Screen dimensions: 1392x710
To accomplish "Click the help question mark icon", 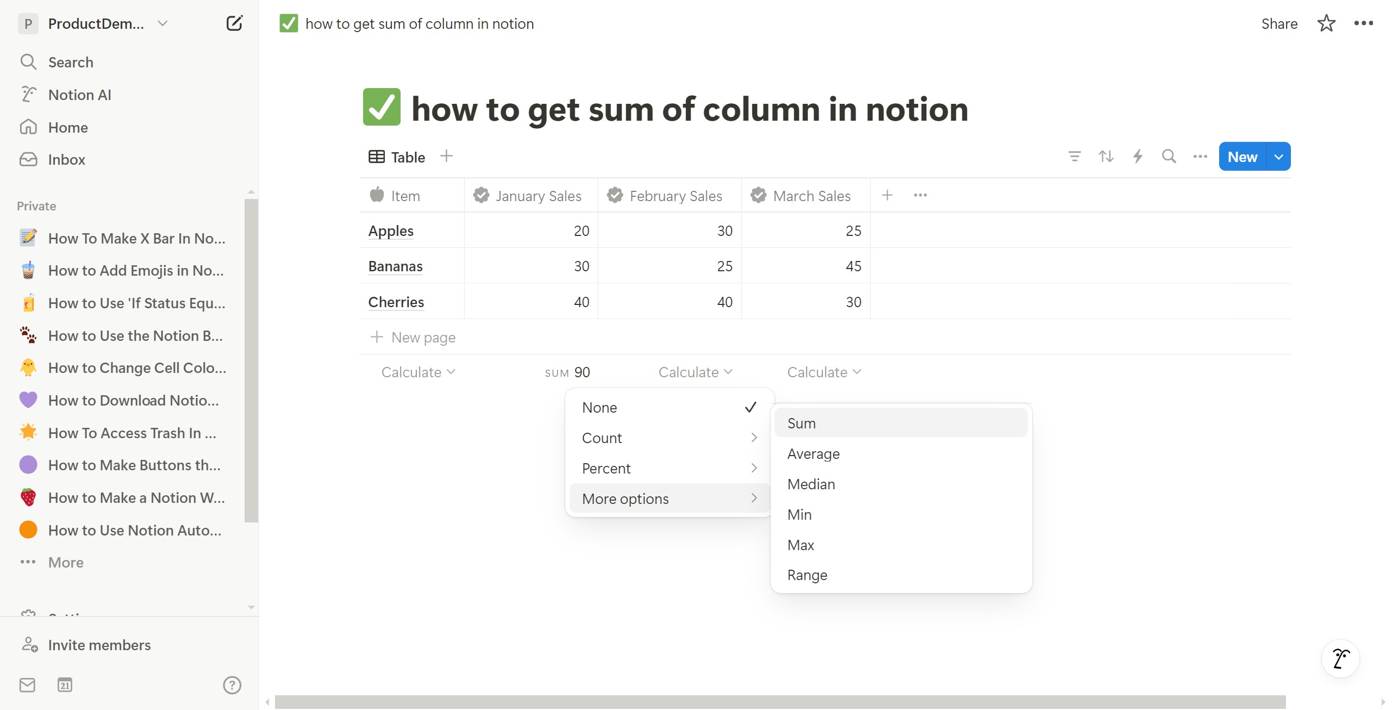I will coord(232,685).
